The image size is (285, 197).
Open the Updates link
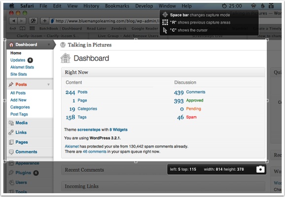pos(18,60)
